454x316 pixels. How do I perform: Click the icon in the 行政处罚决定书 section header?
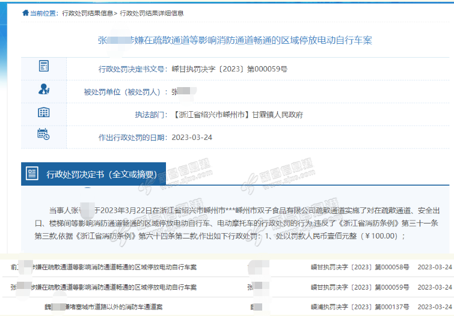click(x=32, y=175)
